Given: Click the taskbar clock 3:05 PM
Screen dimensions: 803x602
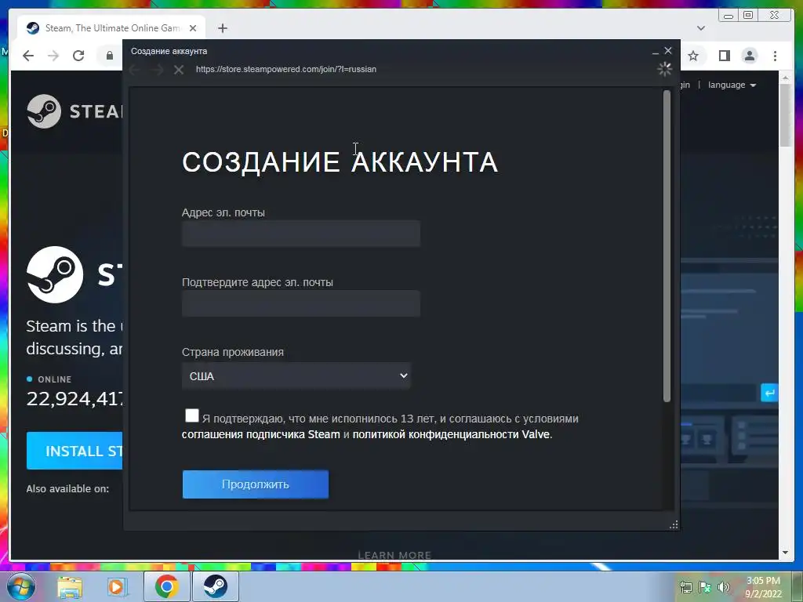Looking at the screenshot, I should (763, 581).
